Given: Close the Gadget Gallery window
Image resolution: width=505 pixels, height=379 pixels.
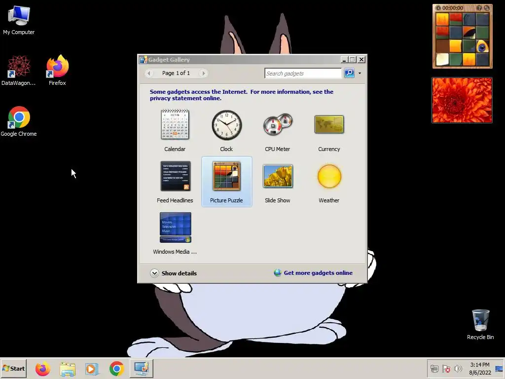Looking at the screenshot, I should click(361, 60).
